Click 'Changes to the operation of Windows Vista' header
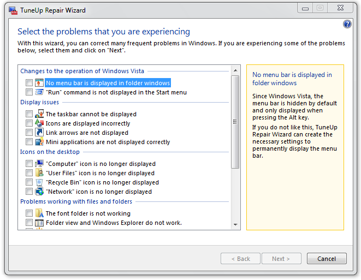Viewport: 361px width, 280px height. (82, 71)
